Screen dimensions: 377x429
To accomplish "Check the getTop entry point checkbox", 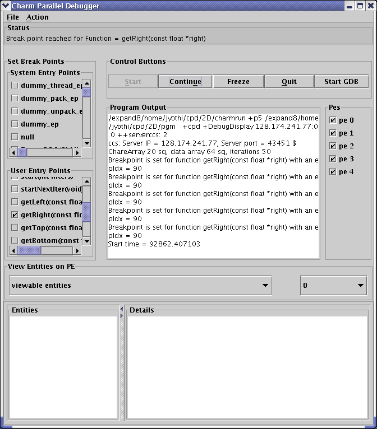I will point(15,228).
